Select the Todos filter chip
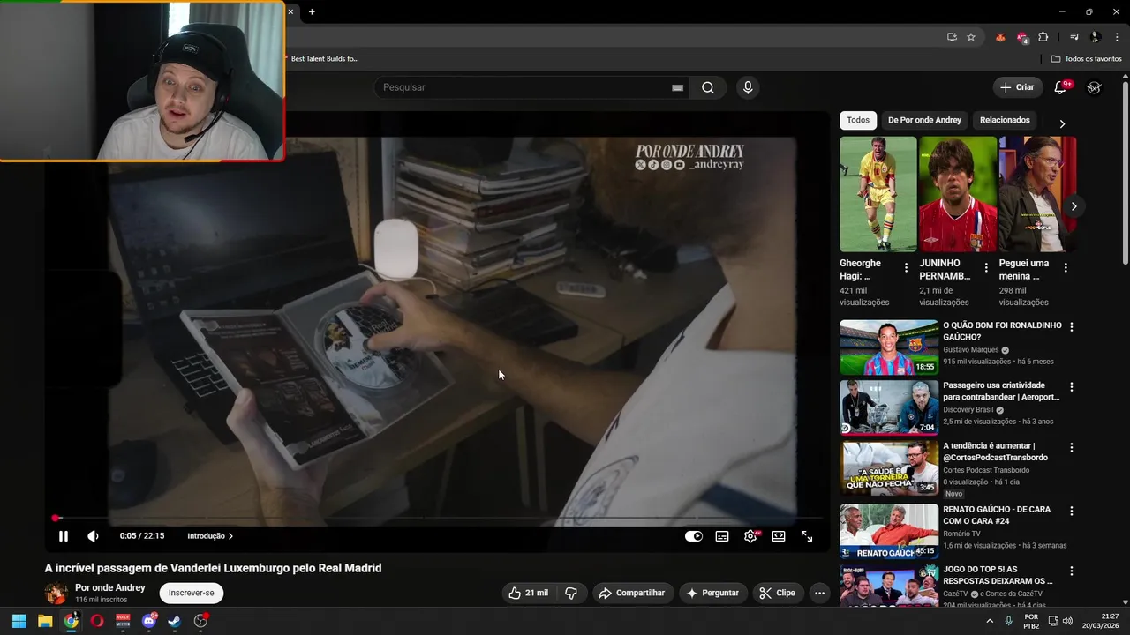This screenshot has height=635, width=1130. tap(858, 120)
